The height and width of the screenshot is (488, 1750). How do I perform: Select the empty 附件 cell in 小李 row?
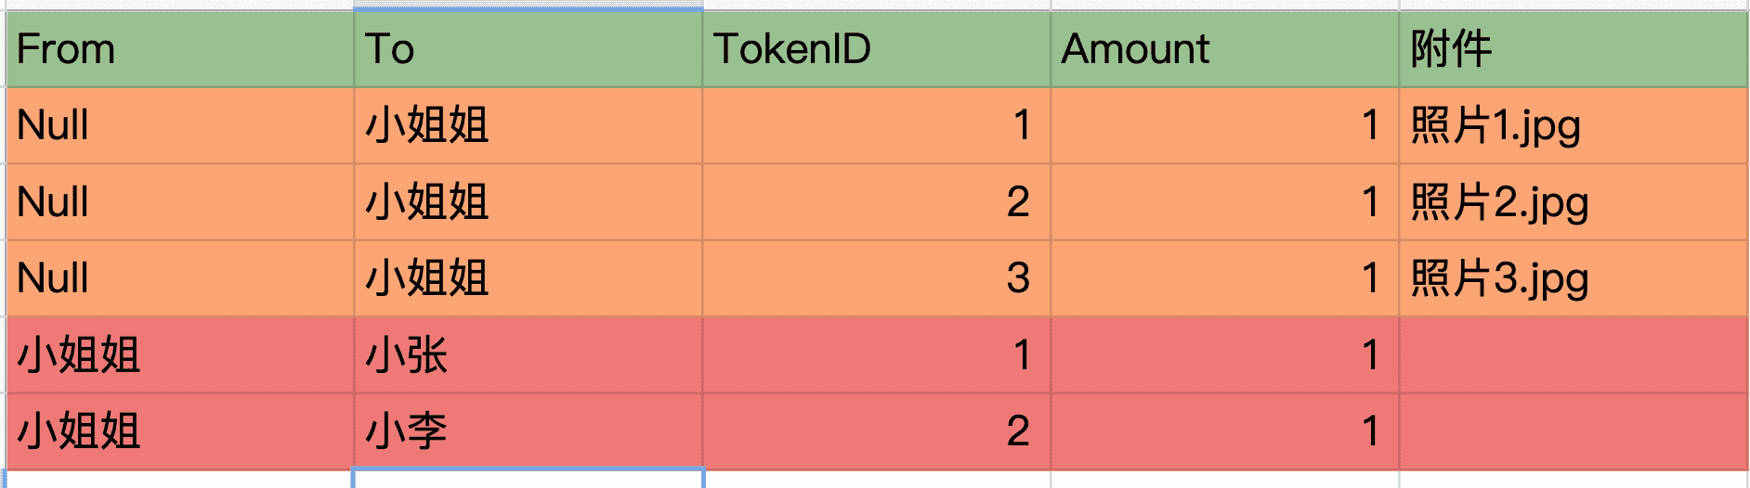coord(1574,431)
